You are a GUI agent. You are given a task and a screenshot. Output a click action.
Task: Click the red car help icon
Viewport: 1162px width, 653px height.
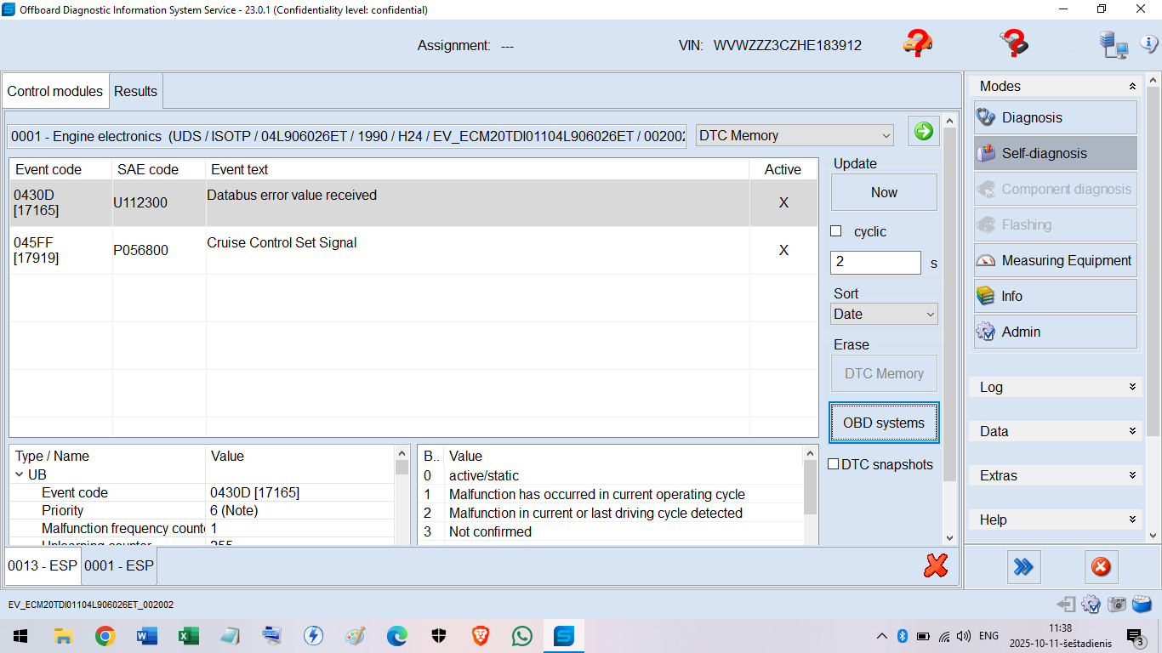(x=917, y=43)
